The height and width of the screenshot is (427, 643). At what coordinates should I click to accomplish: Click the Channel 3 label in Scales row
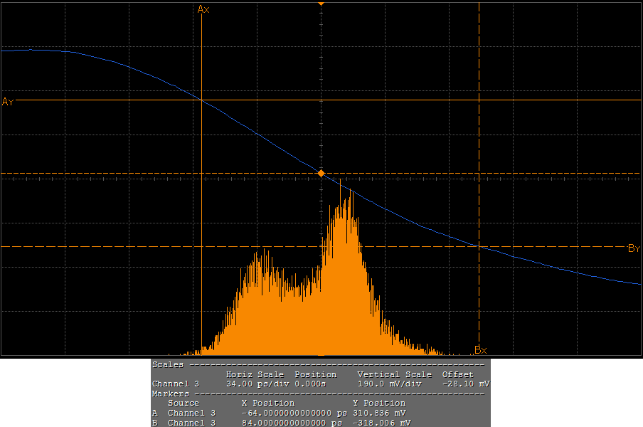click(x=175, y=384)
